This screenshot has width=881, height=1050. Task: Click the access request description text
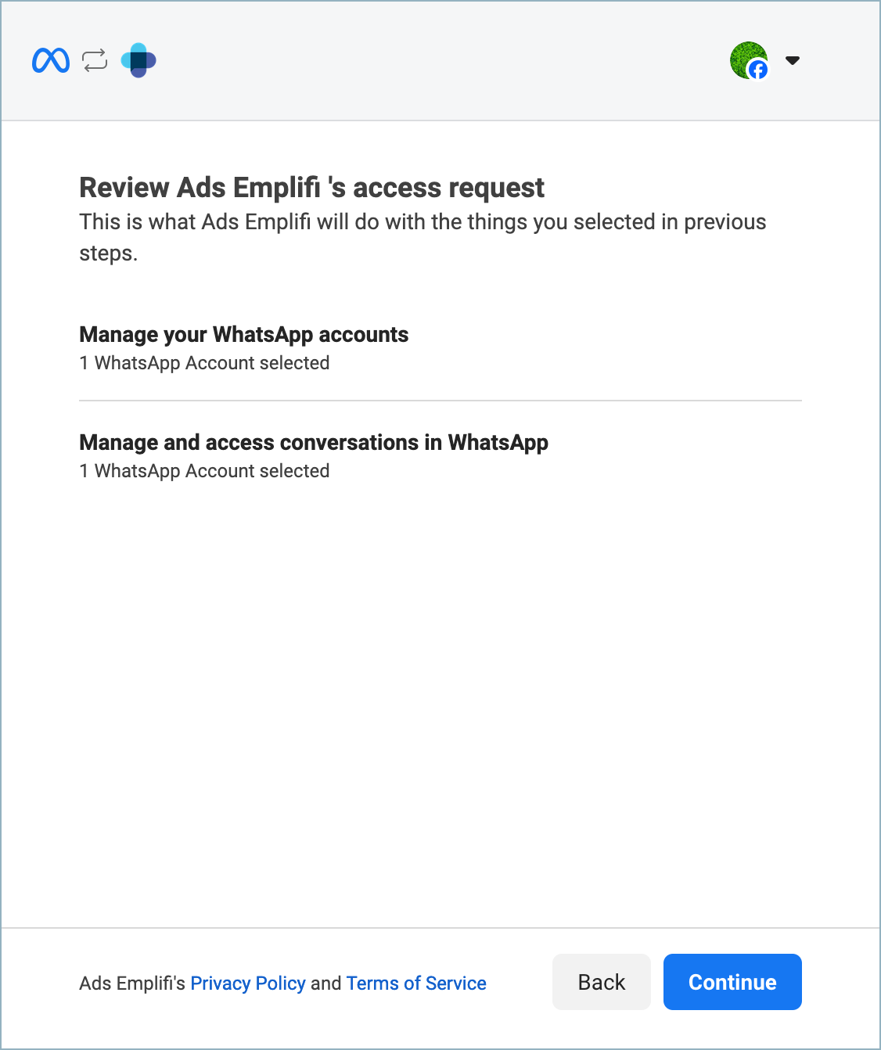(423, 237)
